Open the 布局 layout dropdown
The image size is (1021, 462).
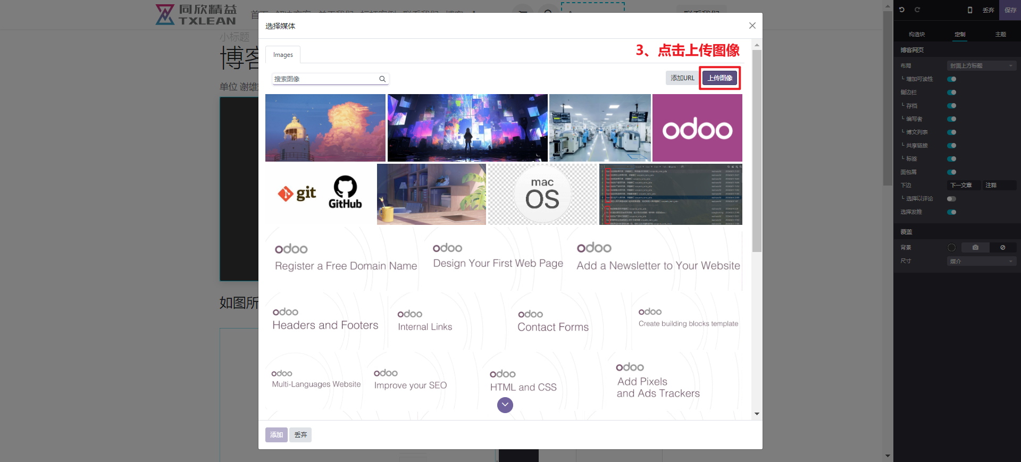pyautogui.click(x=982, y=66)
